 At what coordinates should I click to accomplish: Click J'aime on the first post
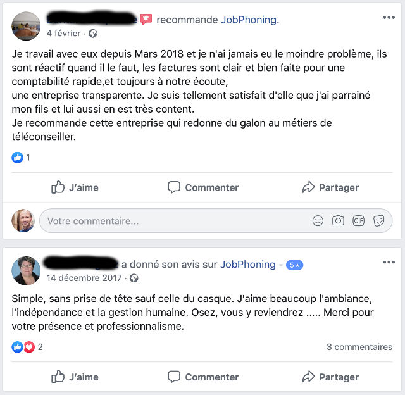[75, 187]
